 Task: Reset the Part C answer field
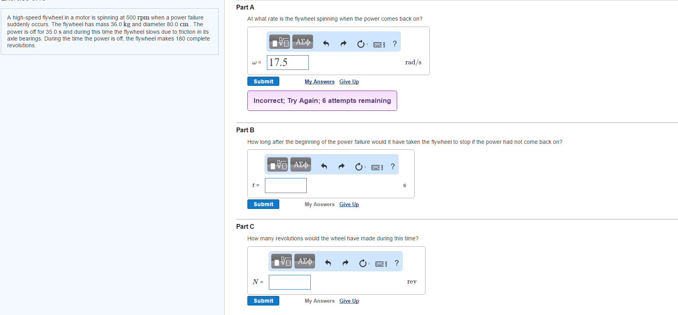pyautogui.click(x=363, y=263)
